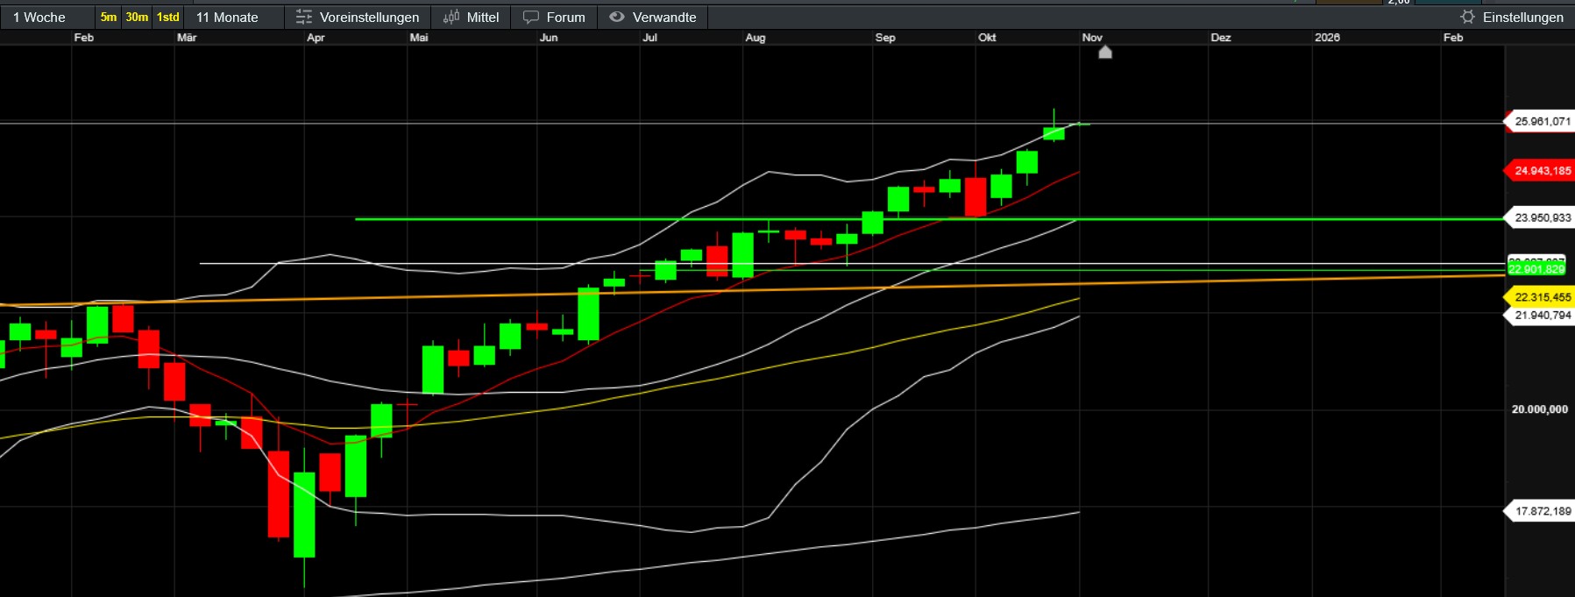Select the green 22.901,829 price label

pyautogui.click(x=1536, y=269)
